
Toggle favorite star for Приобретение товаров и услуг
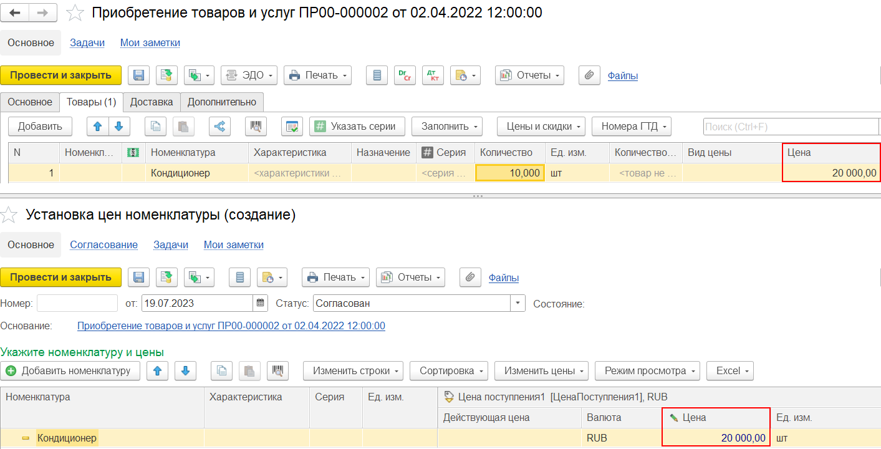(75, 12)
